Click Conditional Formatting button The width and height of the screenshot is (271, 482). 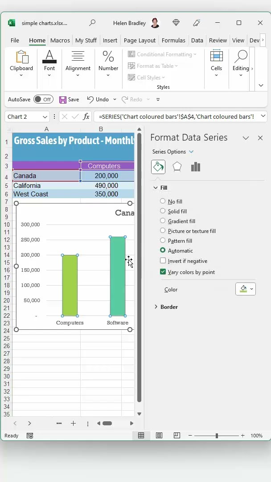point(163,54)
